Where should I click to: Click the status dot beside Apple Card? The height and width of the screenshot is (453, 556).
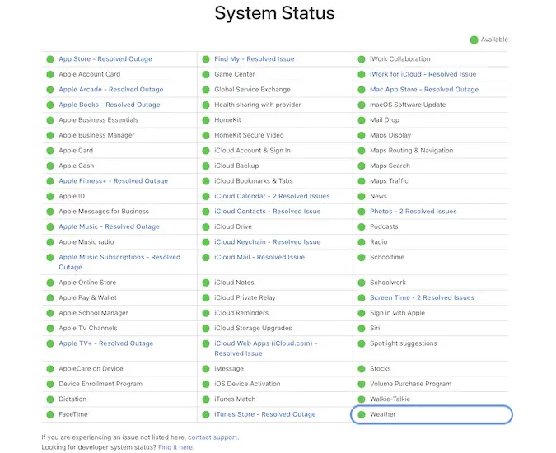(50, 151)
